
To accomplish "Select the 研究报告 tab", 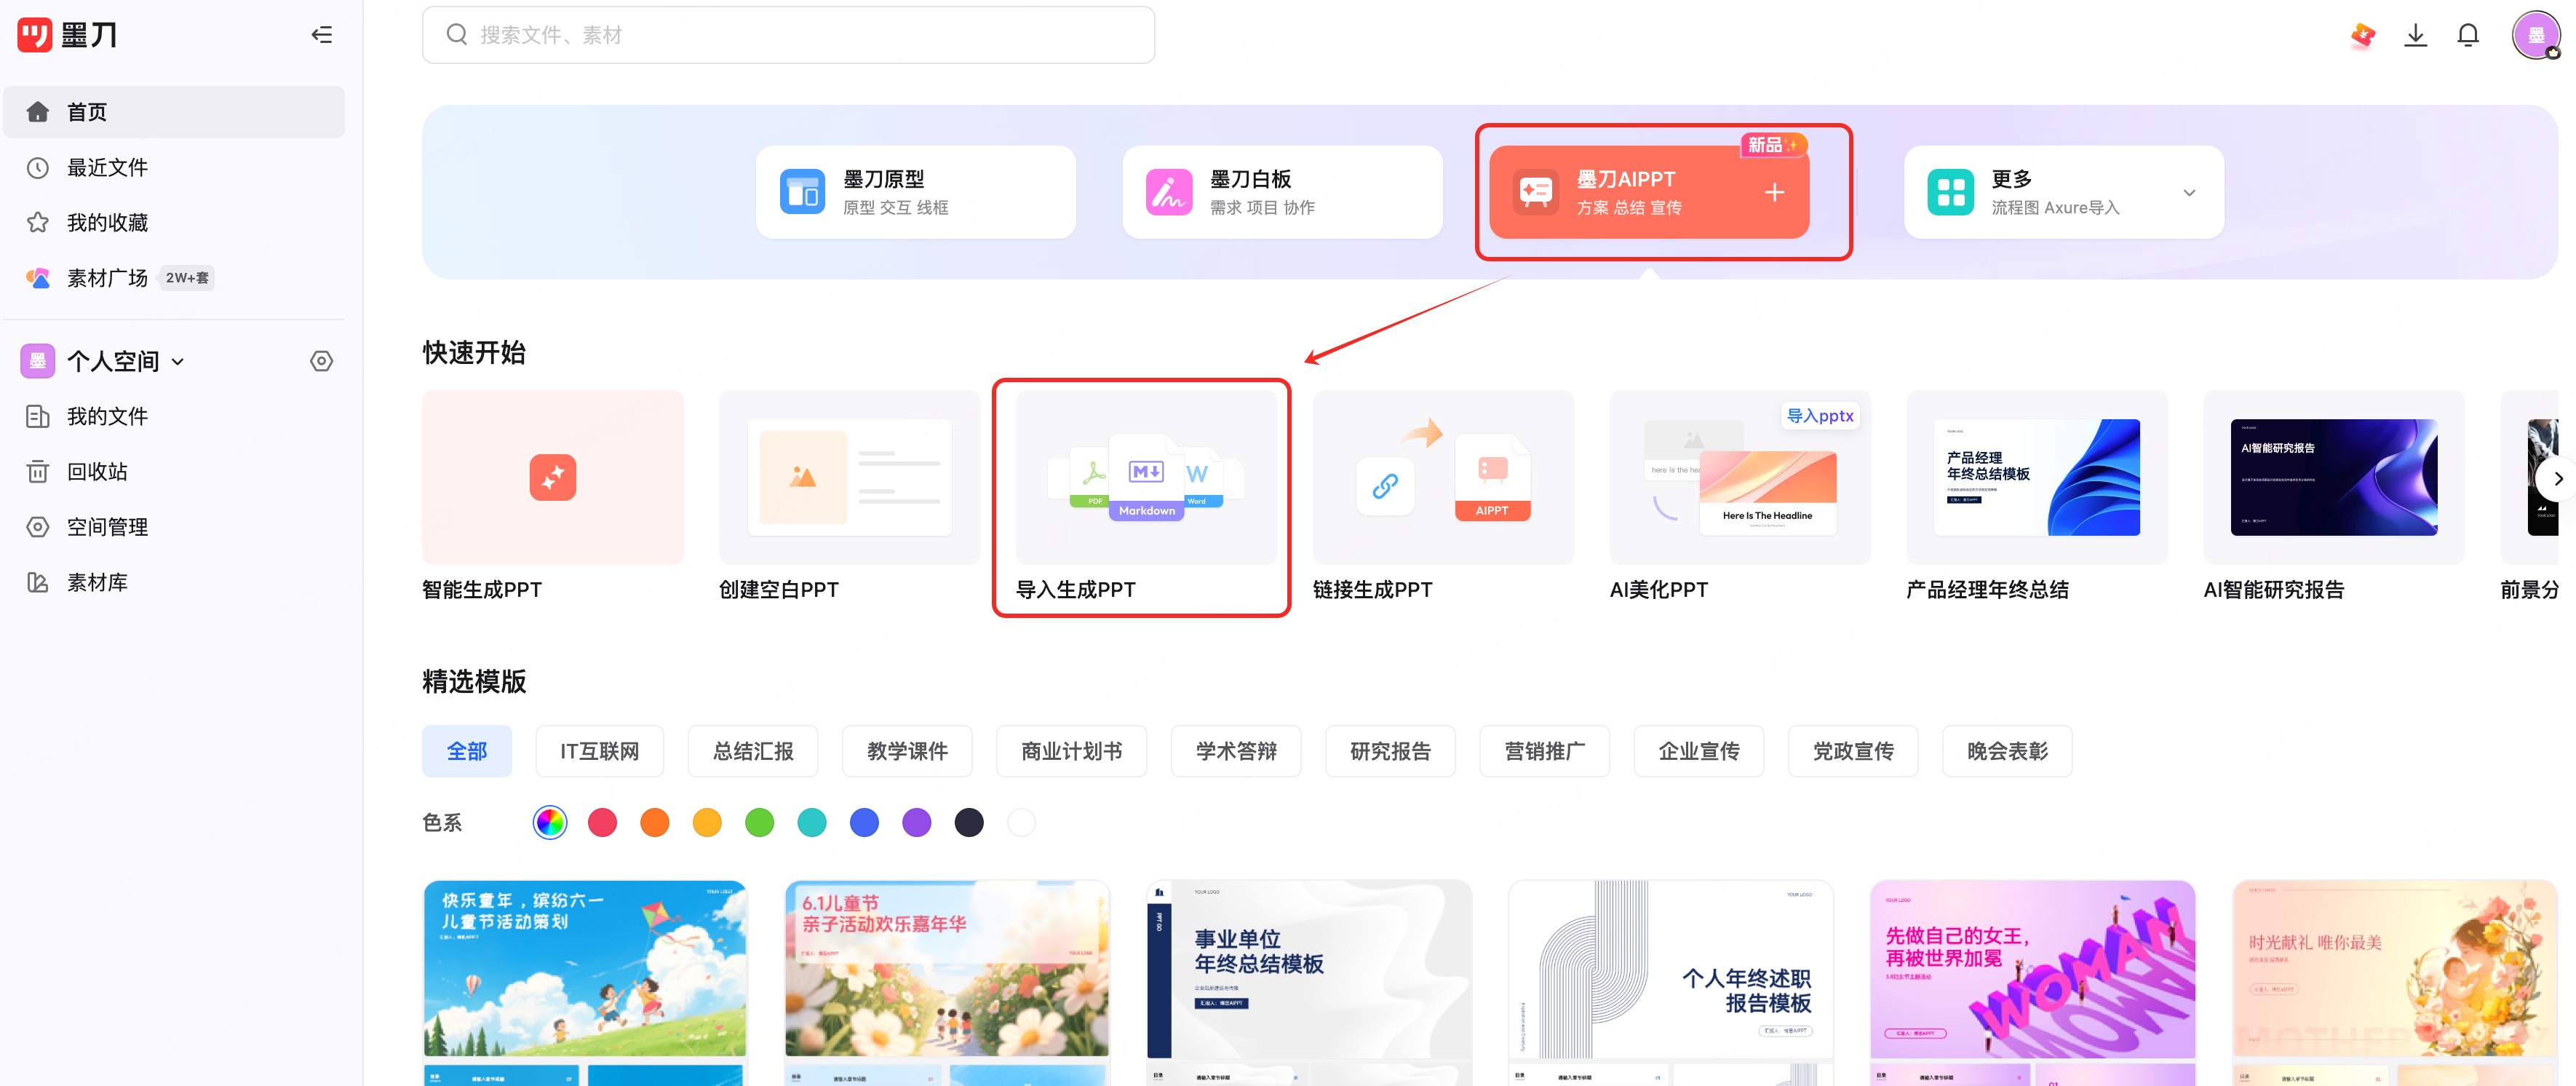I will pyautogui.click(x=1390, y=751).
